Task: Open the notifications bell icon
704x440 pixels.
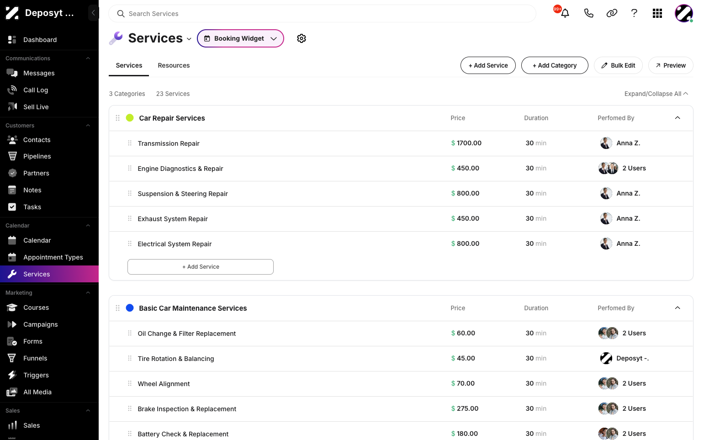Action: click(565, 13)
